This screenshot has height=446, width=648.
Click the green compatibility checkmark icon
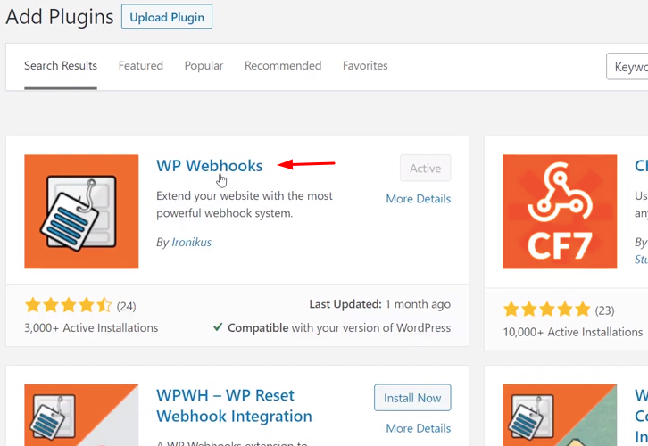(x=218, y=327)
